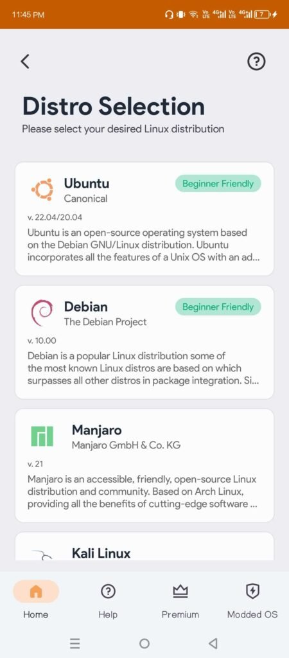The width and height of the screenshot is (289, 658).
Task: Tap the Android recent apps button
Action: tap(75, 643)
